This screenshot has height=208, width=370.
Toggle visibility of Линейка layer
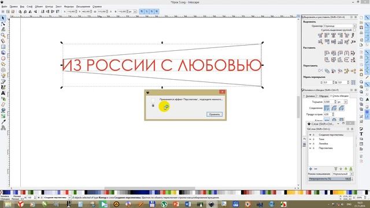point(310,144)
